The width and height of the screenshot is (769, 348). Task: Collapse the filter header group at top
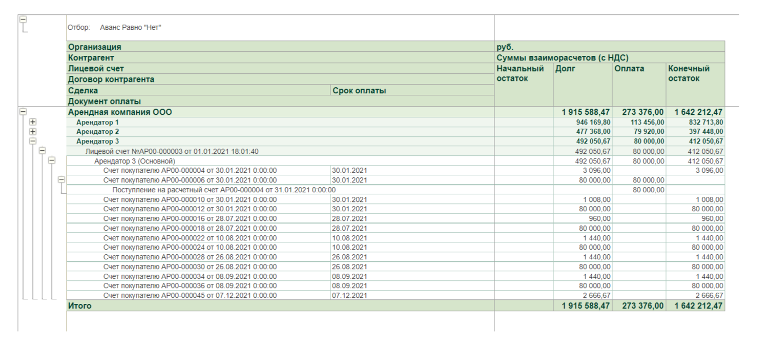23,19
